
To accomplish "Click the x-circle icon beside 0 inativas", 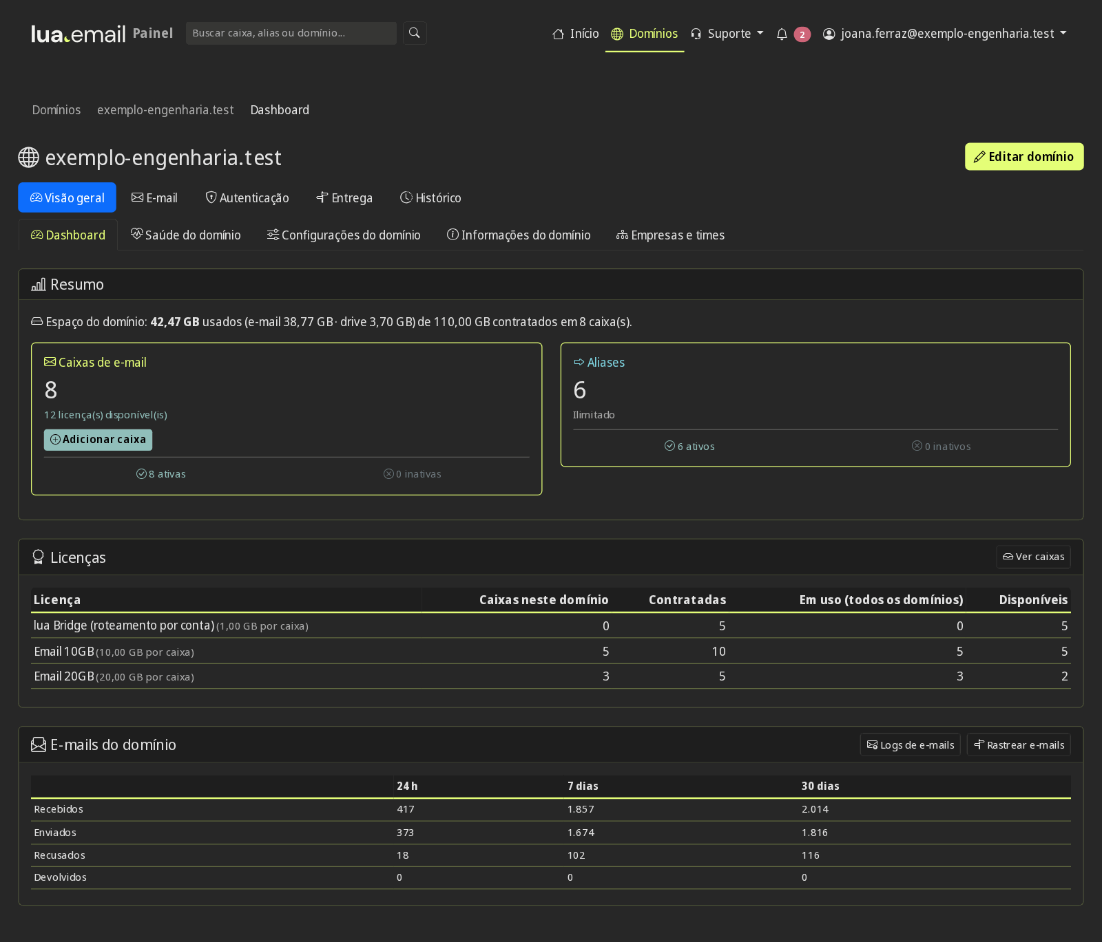I will [388, 473].
